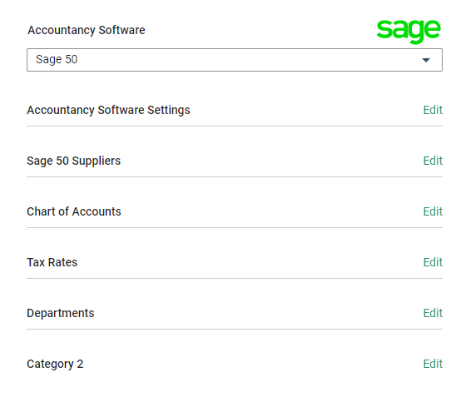Edit the Tax Rates section

pyautogui.click(x=433, y=262)
